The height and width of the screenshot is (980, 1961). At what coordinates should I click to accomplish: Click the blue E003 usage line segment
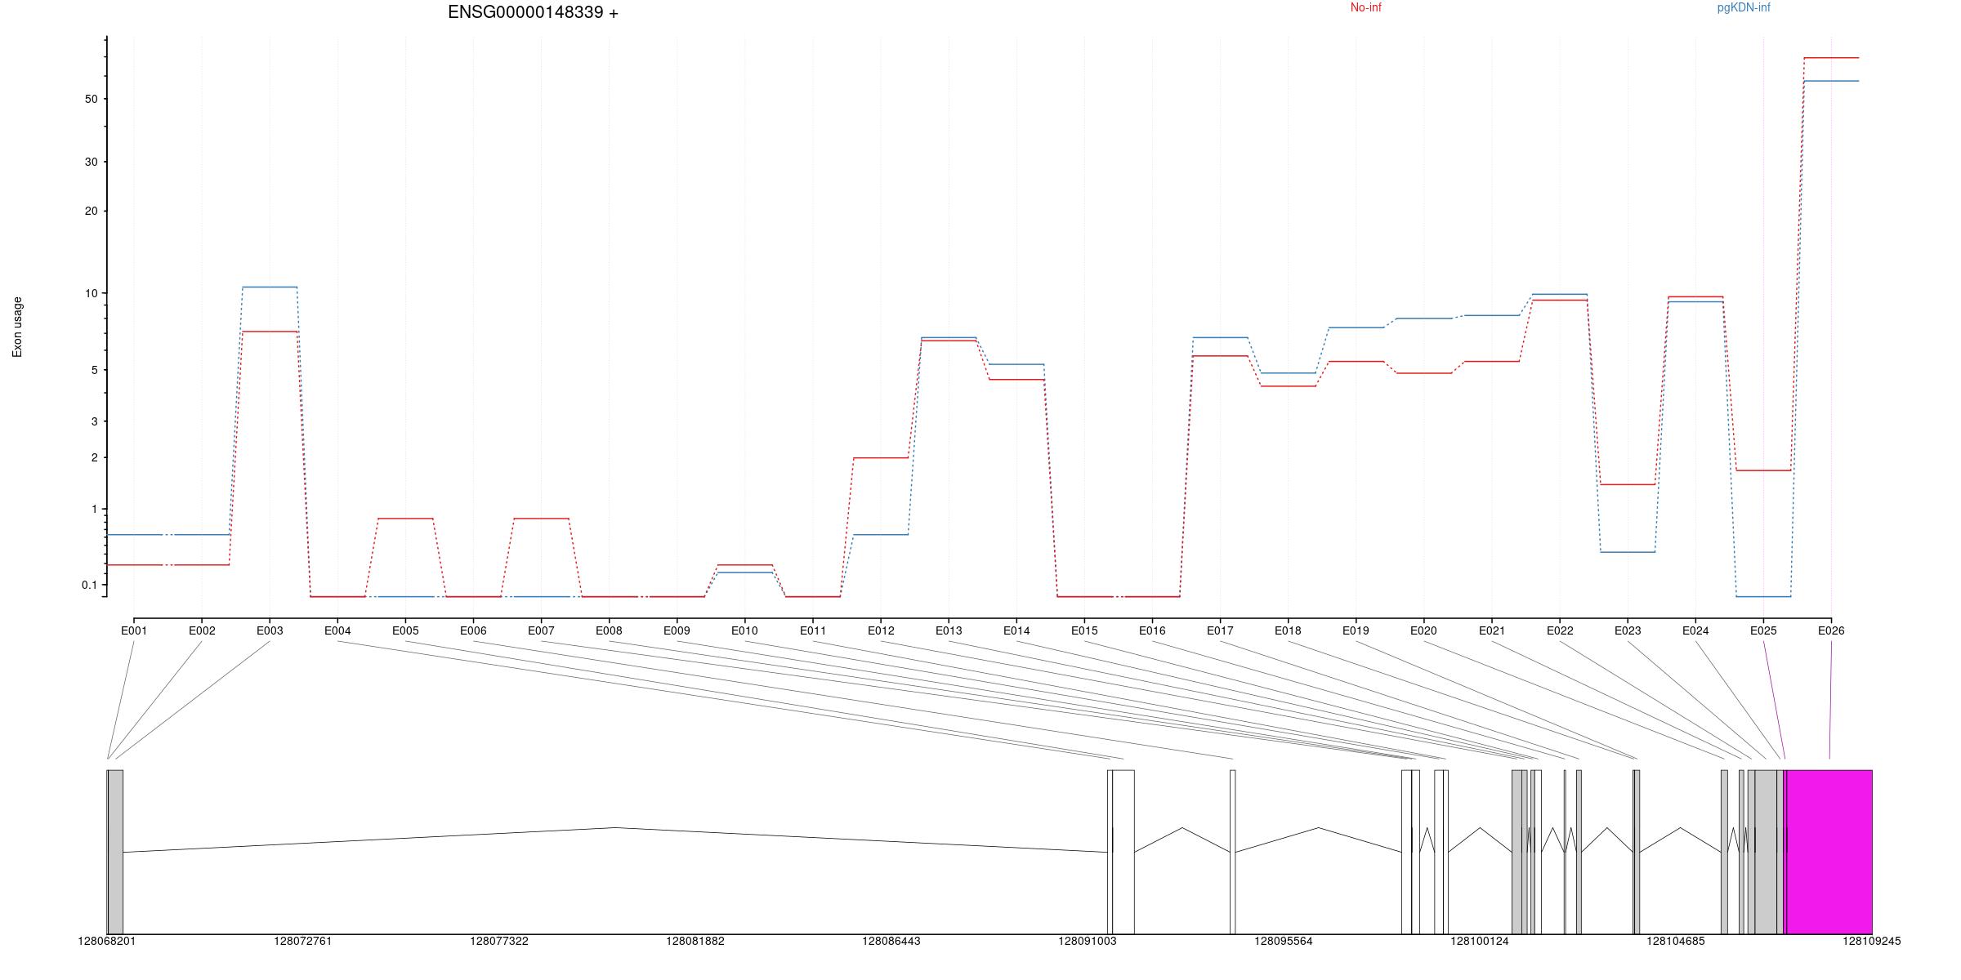[x=270, y=287]
